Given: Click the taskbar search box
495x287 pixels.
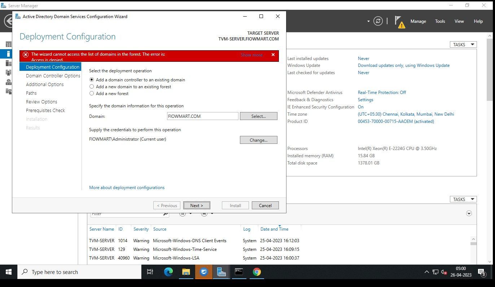Looking at the screenshot, I should (x=79, y=272).
